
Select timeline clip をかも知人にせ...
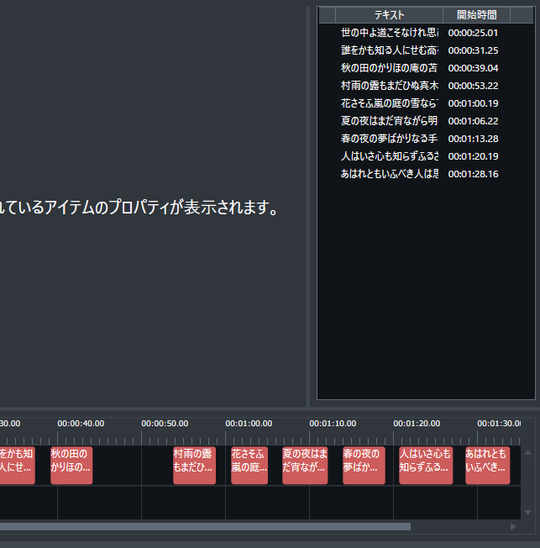coord(18,465)
